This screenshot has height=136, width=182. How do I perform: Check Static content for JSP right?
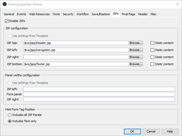tap(153, 57)
